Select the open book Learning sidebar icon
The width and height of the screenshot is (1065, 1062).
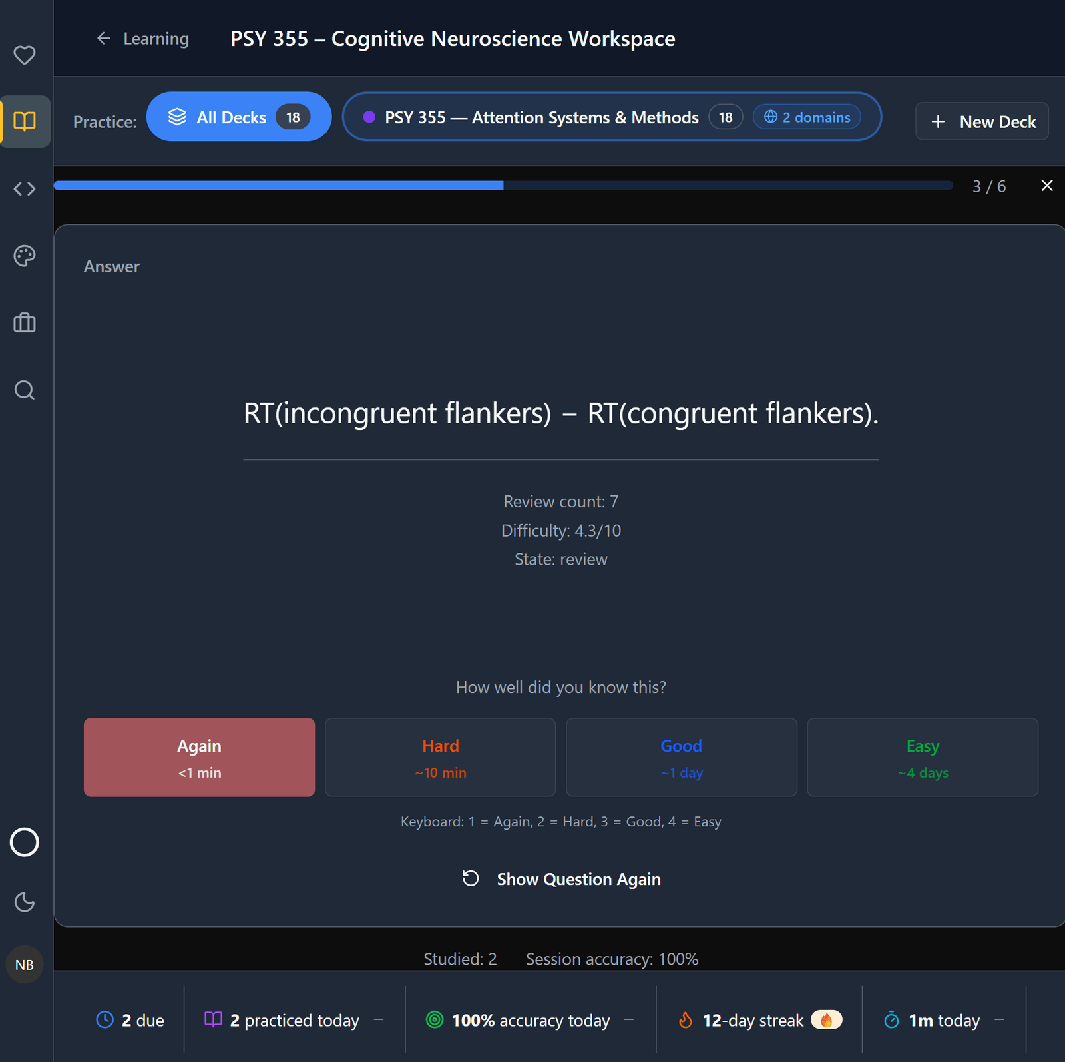(x=25, y=121)
